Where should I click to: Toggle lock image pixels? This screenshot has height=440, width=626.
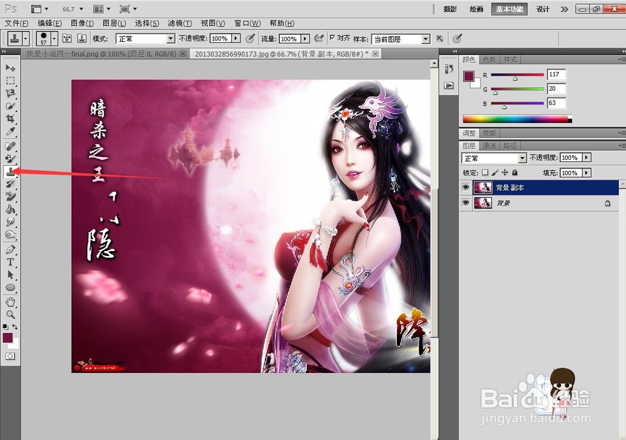pyautogui.click(x=495, y=173)
